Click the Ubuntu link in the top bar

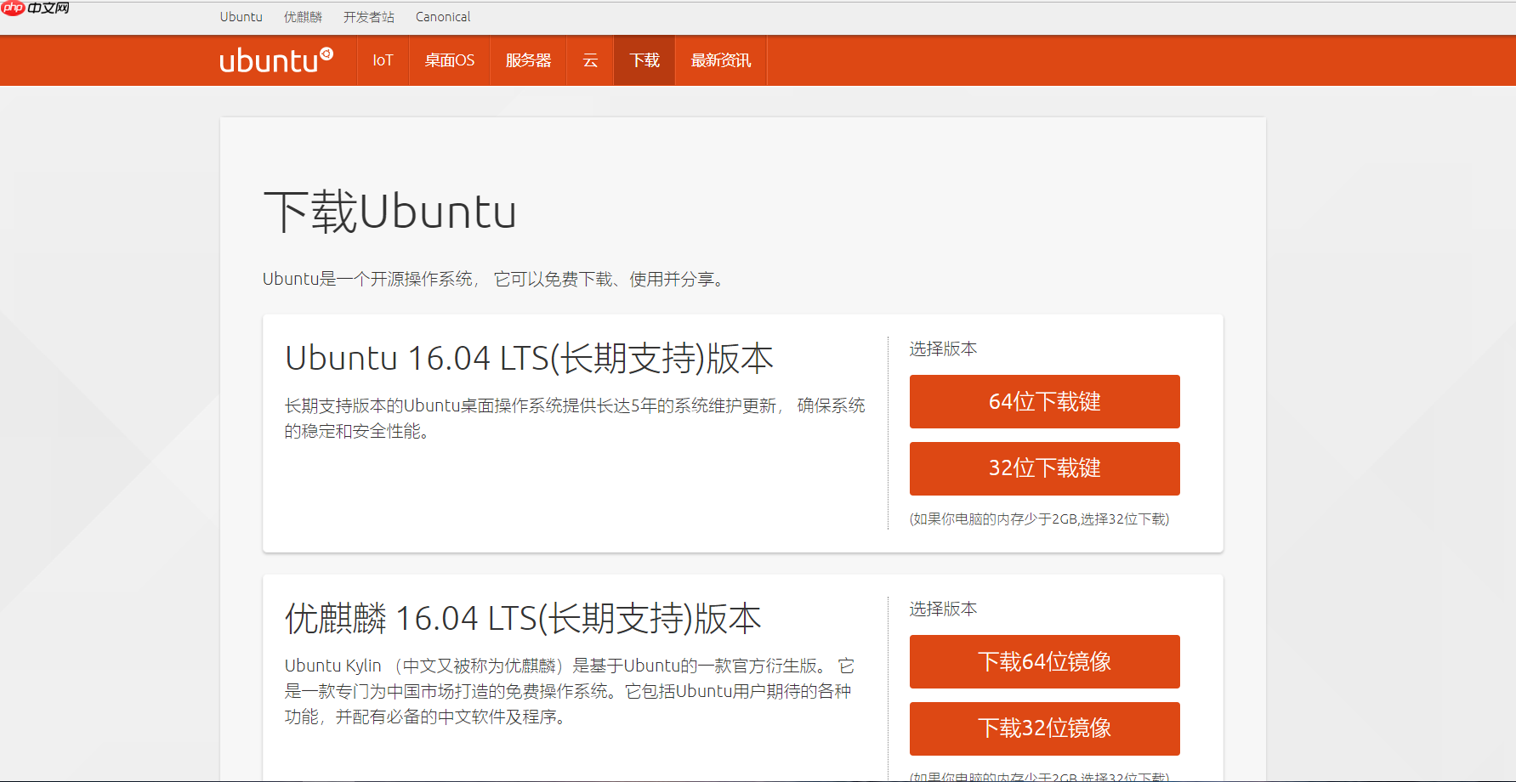pyautogui.click(x=241, y=16)
